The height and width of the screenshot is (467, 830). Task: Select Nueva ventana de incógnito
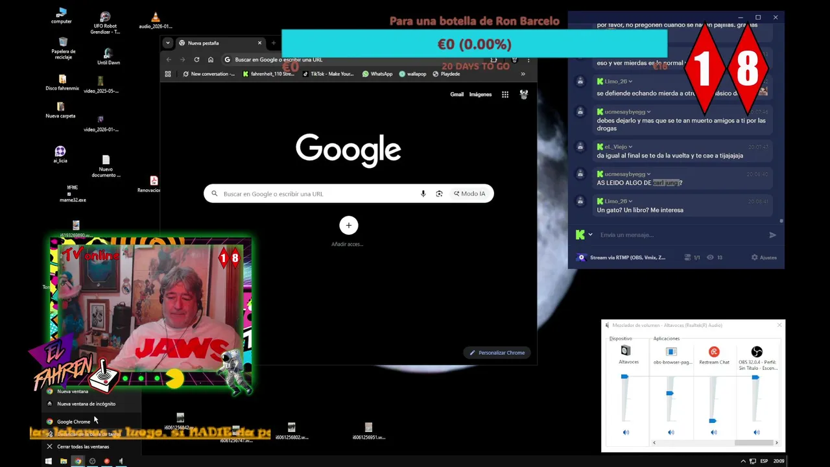91,403
